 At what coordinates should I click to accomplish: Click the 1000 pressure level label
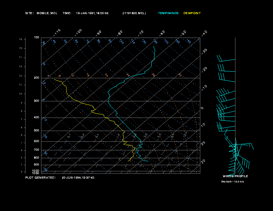click(x=36, y=171)
